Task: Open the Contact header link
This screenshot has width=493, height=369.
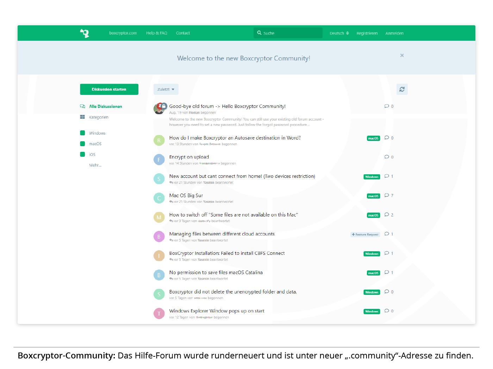Action: (x=183, y=33)
